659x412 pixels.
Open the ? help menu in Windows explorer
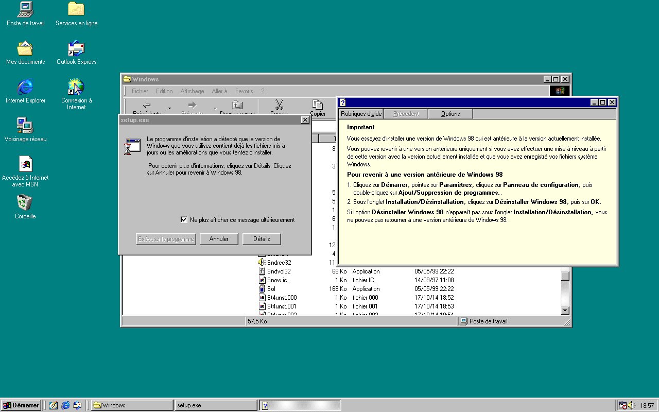tap(263, 91)
